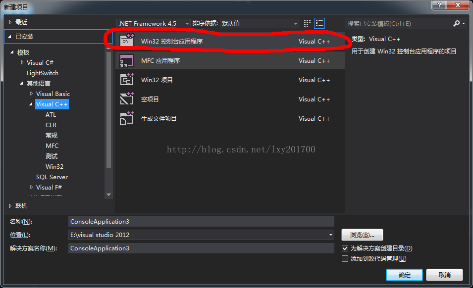Choose the 空项目 template icon
The image size is (473, 288).
pos(127,99)
